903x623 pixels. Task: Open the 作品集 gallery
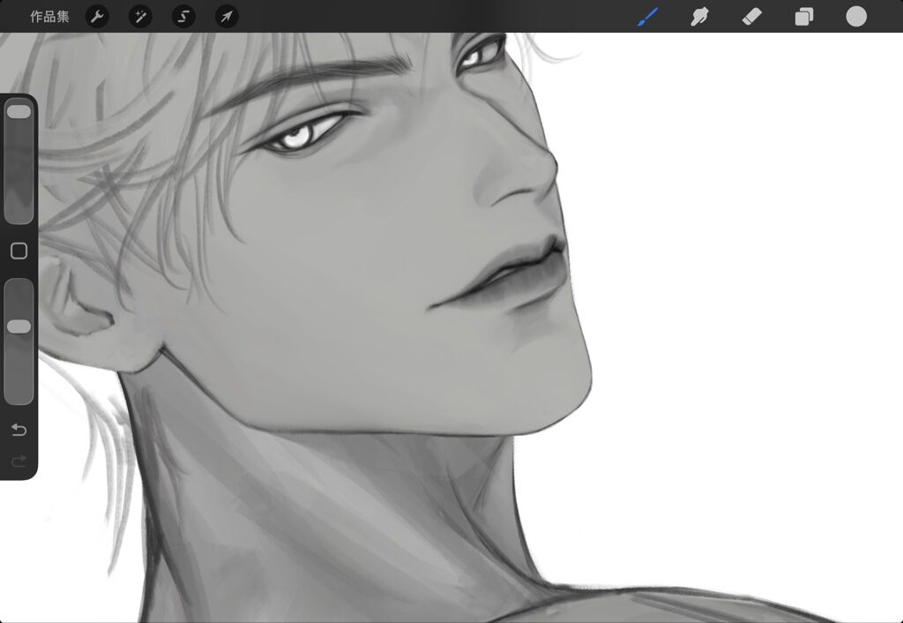click(49, 17)
